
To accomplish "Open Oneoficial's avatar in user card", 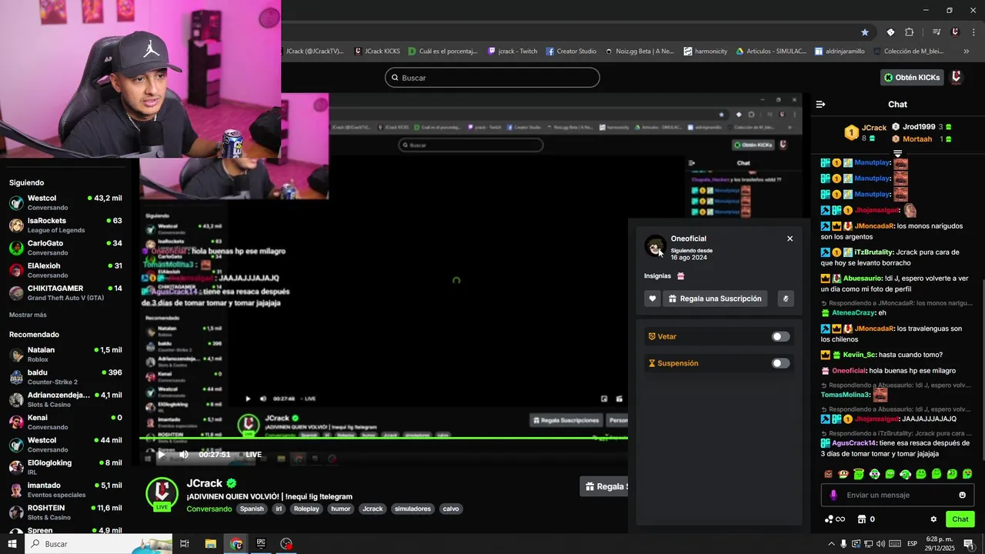I will (655, 246).
